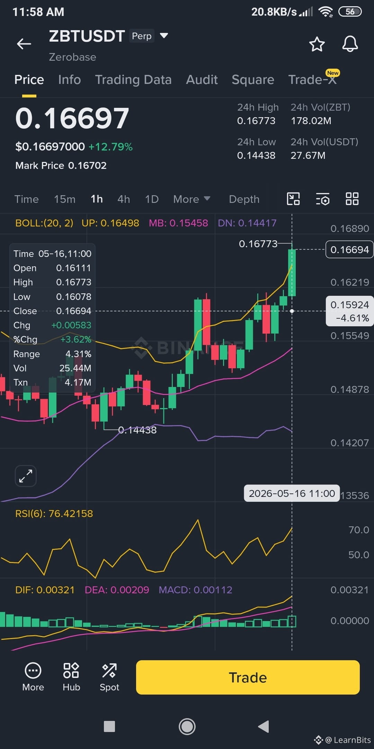This screenshot has height=749, width=374.
Task: Open the More menu icon
Action: coord(33,677)
